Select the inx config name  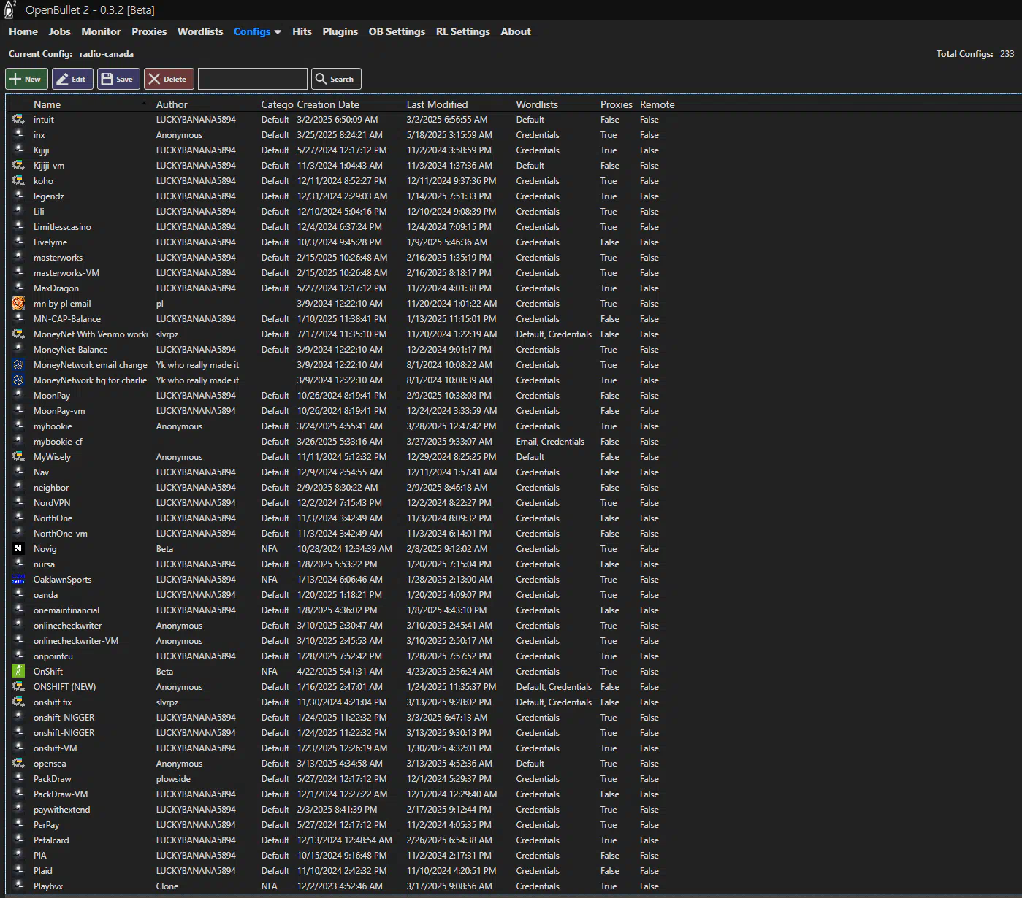[39, 135]
